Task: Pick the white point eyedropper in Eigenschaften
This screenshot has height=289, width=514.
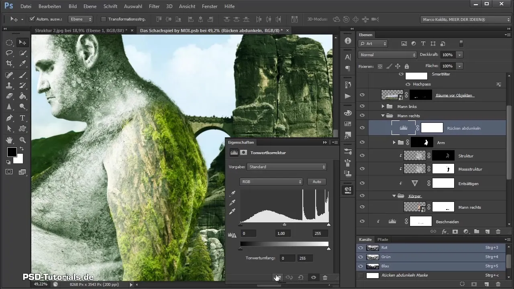Action: pyautogui.click(x=232, y=212)
